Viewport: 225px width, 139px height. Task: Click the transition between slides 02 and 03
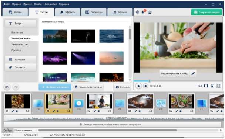click(79, 103)
